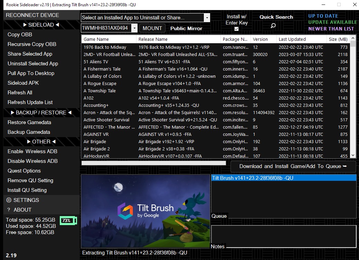Click the Public Mirror label

pos(186,28)
